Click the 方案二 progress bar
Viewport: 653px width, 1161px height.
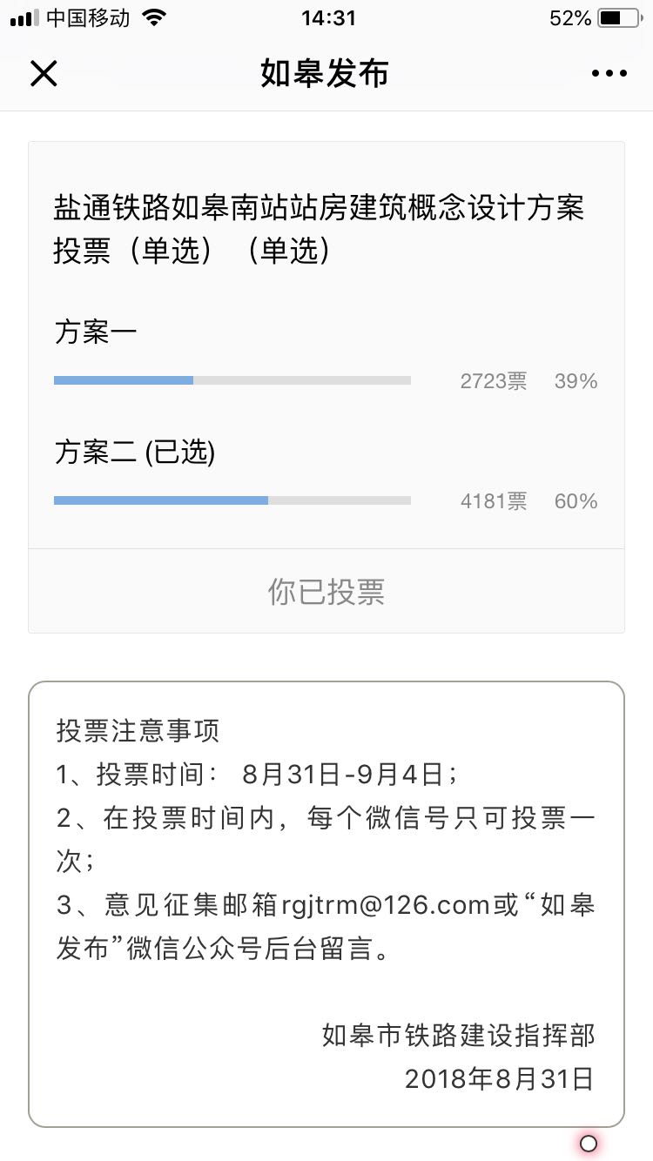coord(232,500)
